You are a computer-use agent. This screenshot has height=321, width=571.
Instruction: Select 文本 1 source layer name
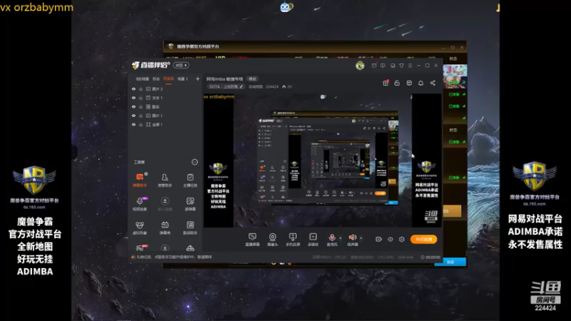click(157, 98)
